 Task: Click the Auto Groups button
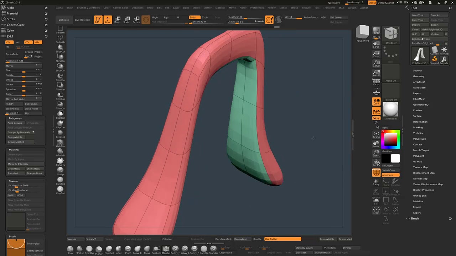[x=15, y=123]
